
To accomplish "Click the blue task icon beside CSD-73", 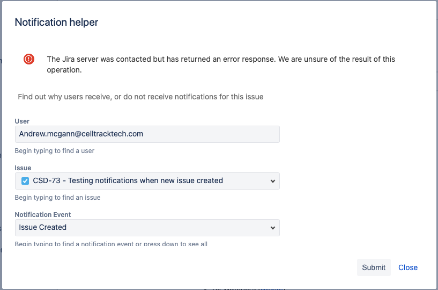I will coord(25,181).
